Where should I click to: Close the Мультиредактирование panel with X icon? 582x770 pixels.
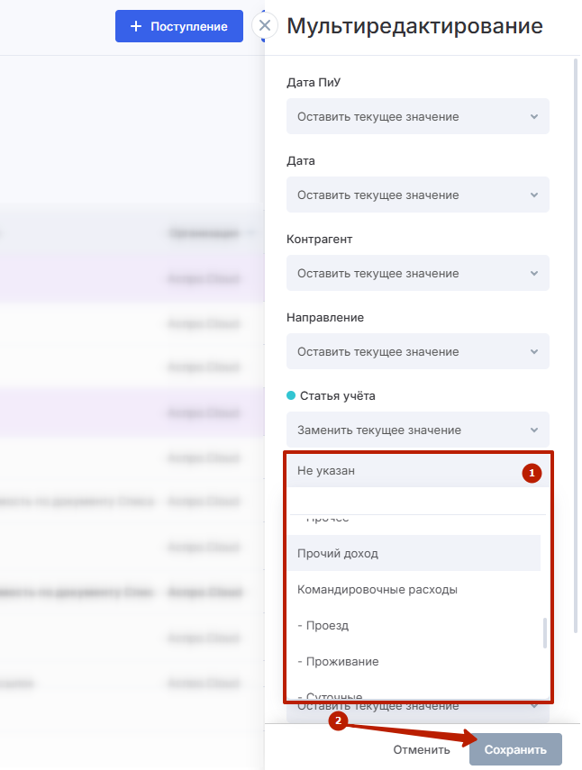[x=265, y=25]
